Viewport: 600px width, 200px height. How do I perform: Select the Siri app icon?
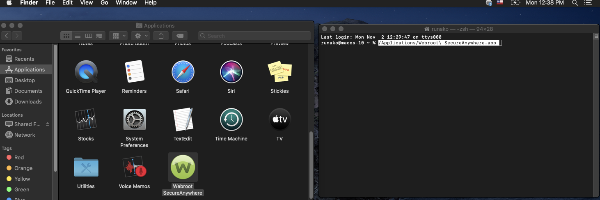click(x=231, y=72)
